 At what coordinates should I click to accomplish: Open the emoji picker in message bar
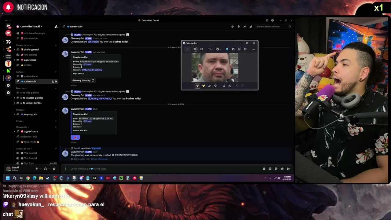(282, 169)
